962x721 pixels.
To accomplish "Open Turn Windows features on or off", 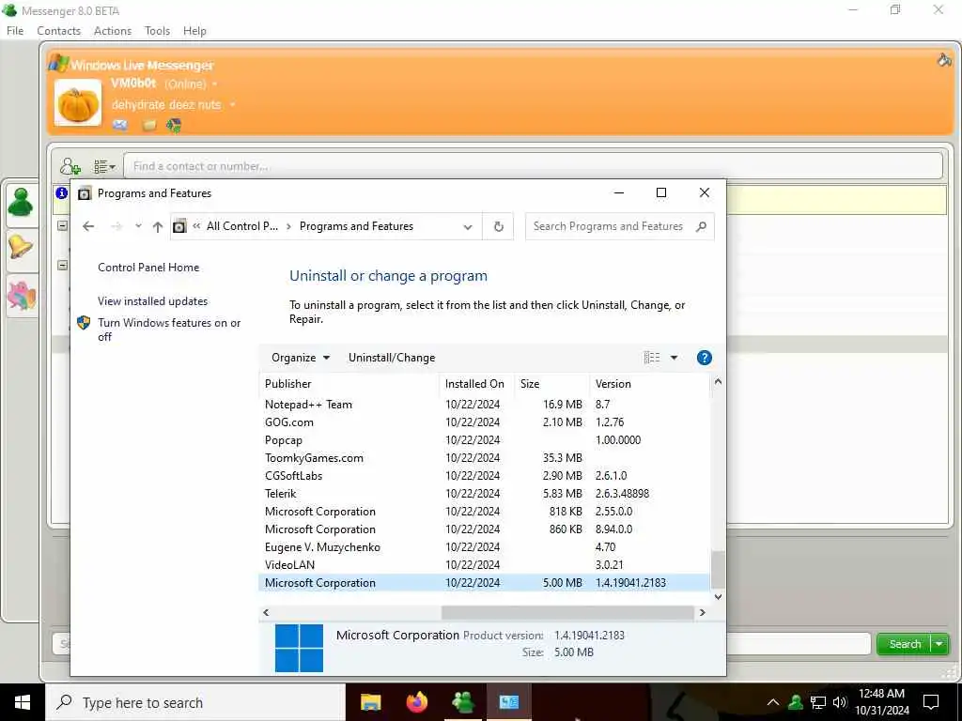I will (x=169, y=330).
